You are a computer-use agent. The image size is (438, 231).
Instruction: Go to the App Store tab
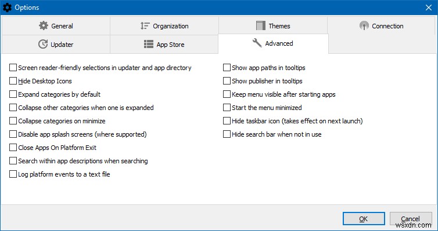[164, 44]
